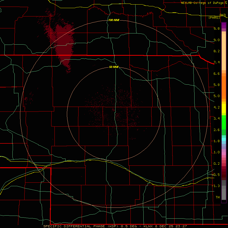Screen dimensions: 228x228
Task: Click the light peach color bar segment
Action: pos(224,52)
